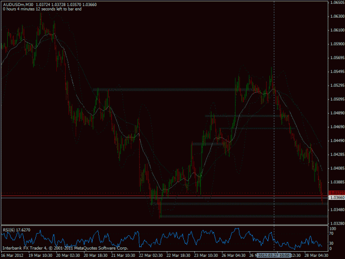Click the 1.04890 price axis label
The image size is (345, 259).
[x=337, y=113]
